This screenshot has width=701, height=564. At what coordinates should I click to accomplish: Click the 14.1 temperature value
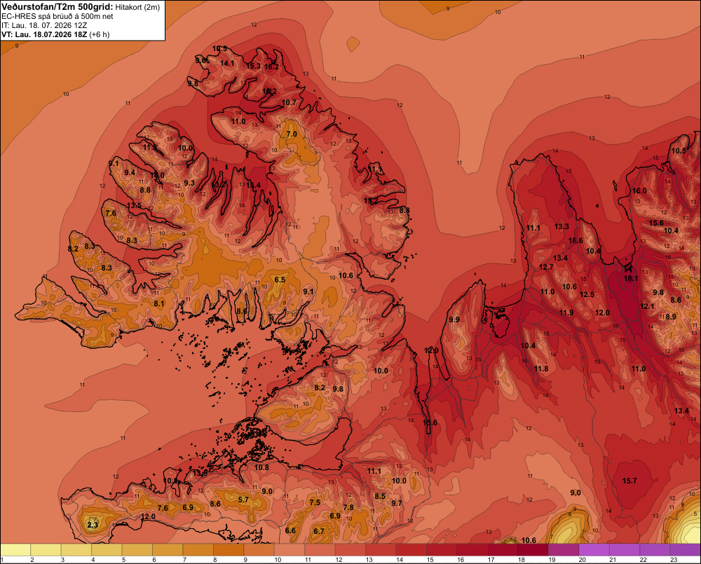click(227, 64)
